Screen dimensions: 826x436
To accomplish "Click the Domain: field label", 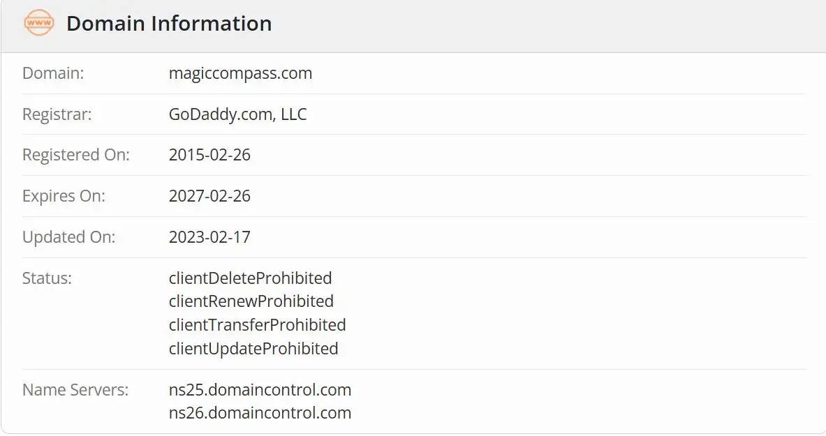I will coord(53,73).
